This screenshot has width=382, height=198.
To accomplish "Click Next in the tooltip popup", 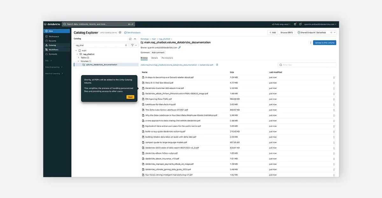I will coord(131,97).
